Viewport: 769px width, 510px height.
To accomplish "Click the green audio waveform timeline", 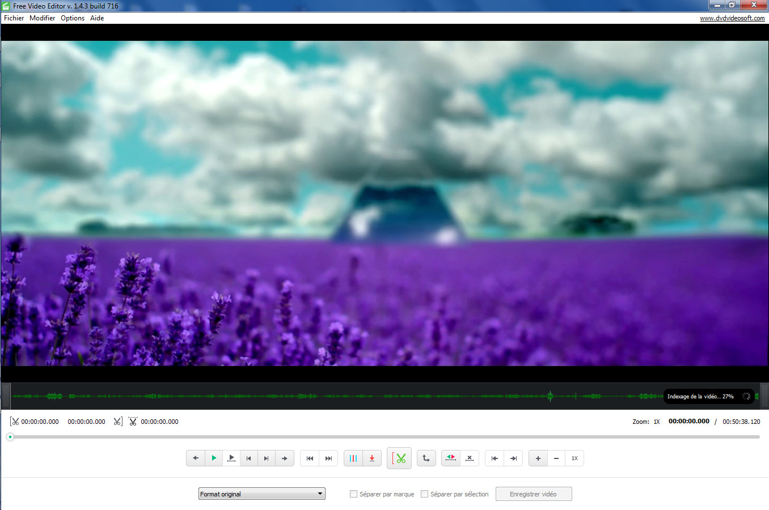I will 340,396.
